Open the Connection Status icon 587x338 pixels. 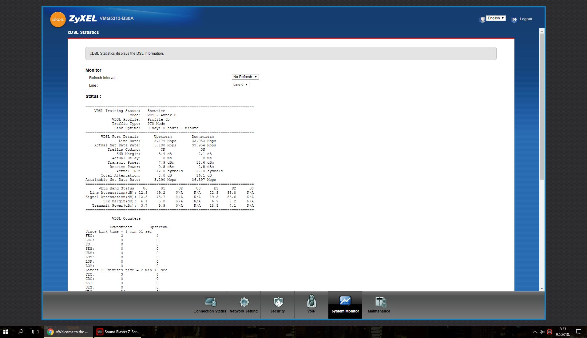(211, 302)
